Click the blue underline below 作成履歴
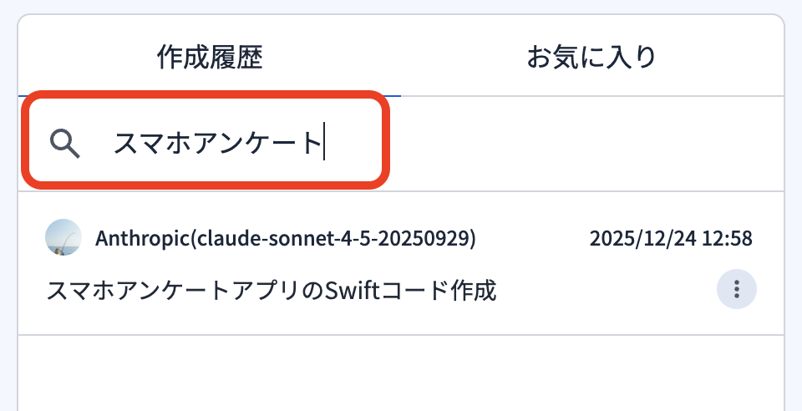The height and width of the screenshot is (411, 802). click(x=210, y=96)
